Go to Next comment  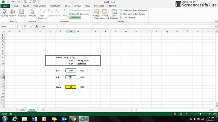pos(65,13)
